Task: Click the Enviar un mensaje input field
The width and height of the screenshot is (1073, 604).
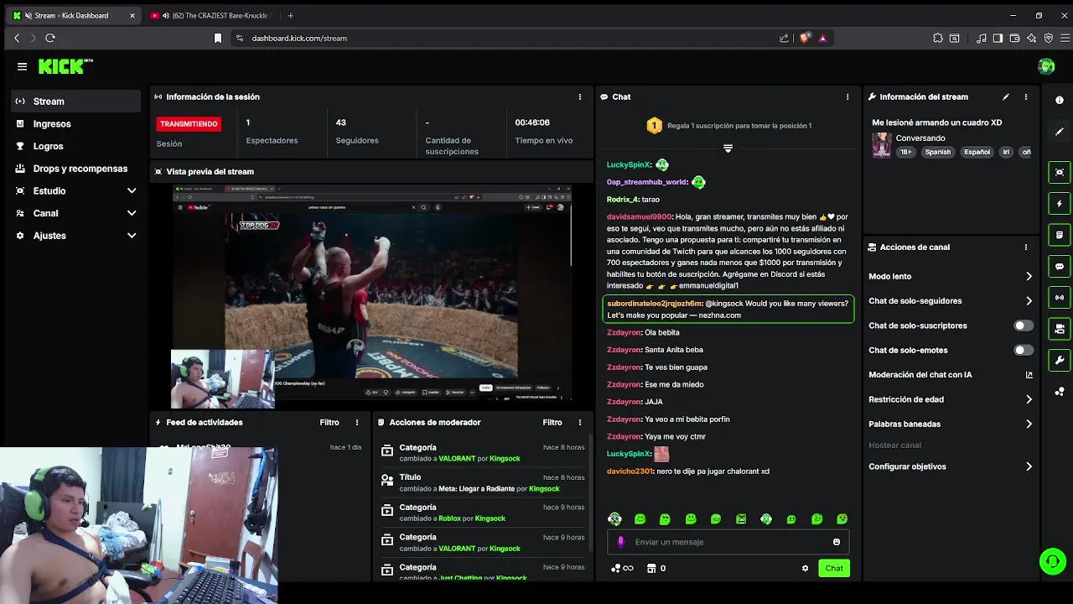Action: coord(728,542)
